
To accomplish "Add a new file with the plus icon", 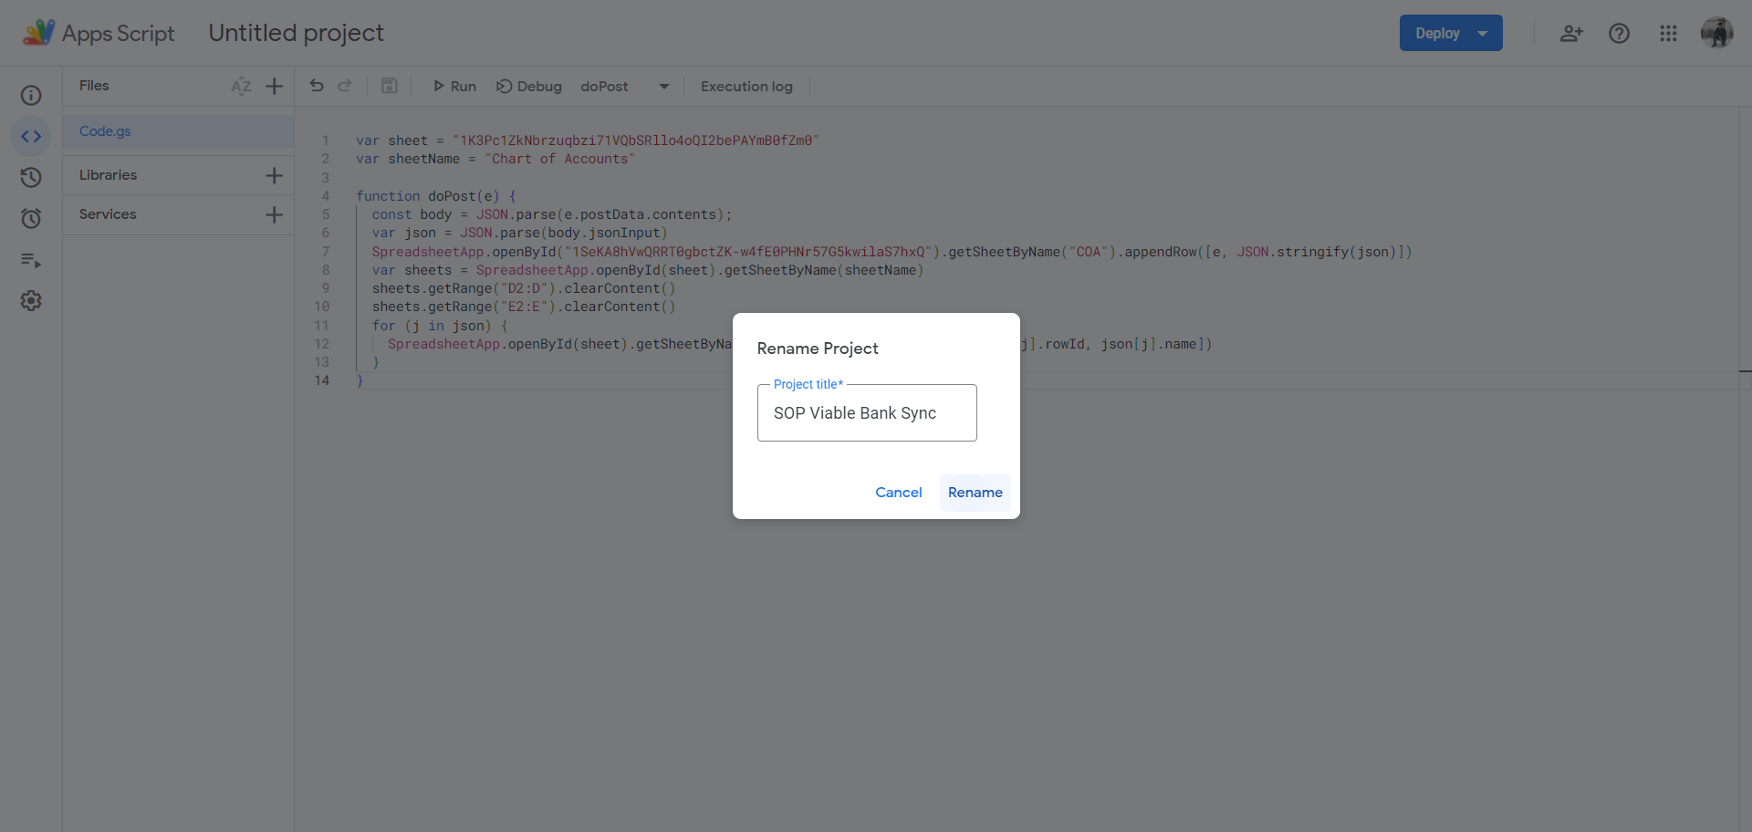I will [x=274, y=86].
